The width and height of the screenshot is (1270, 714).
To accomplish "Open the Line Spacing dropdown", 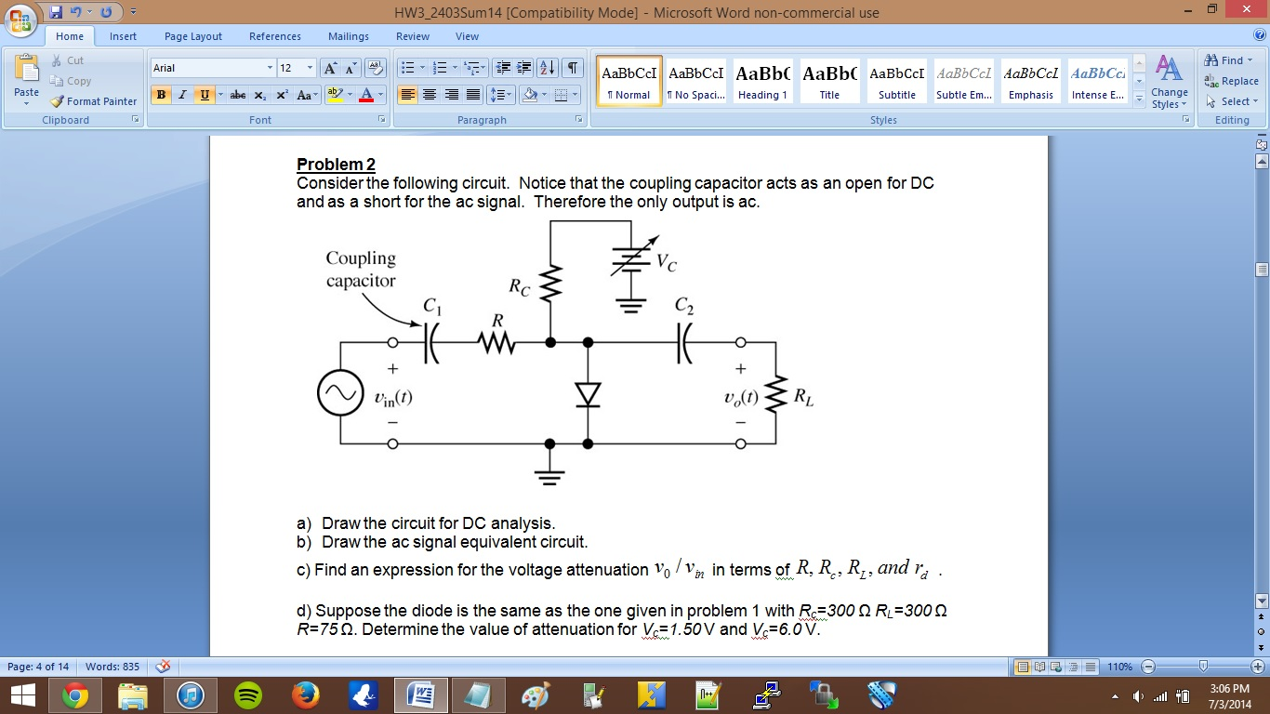I will coord(501,95).
